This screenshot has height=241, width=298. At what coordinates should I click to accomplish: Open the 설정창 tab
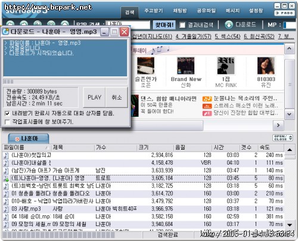(x=256, y=11)
